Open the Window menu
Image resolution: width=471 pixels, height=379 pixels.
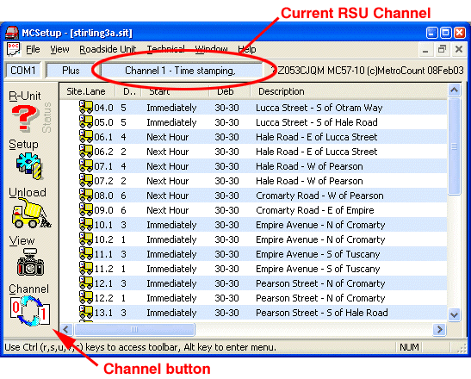(211, 49)
